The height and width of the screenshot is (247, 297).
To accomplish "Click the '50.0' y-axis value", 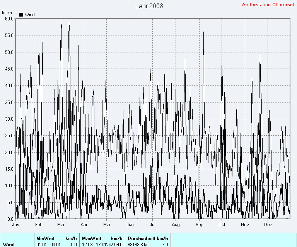I will pyautogui.click(x=9, y=52).
